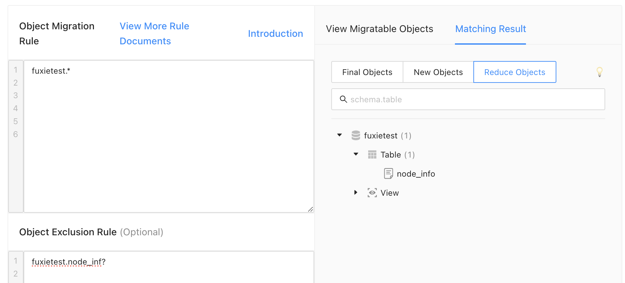Open the Introduction link

pos(275,33)
